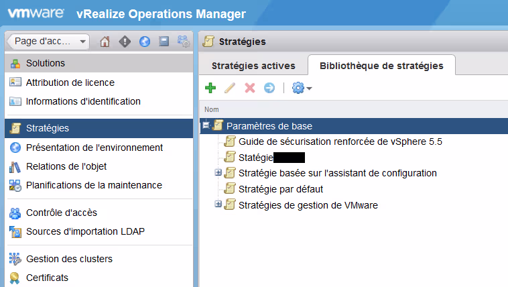Image resolution: width=508 pixels, height=287 pixels.
Task: Select Stratégie par défaut tree item
Action: pos(281,188)
